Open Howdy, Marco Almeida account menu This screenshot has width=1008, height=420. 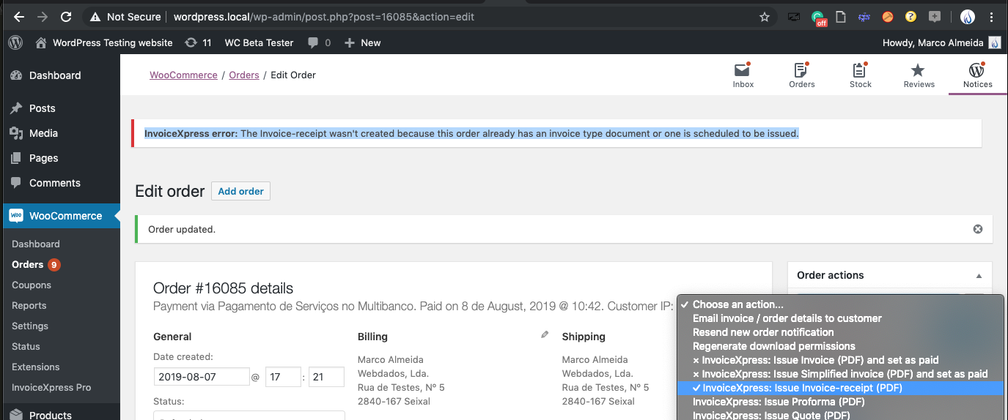point(941,42)
